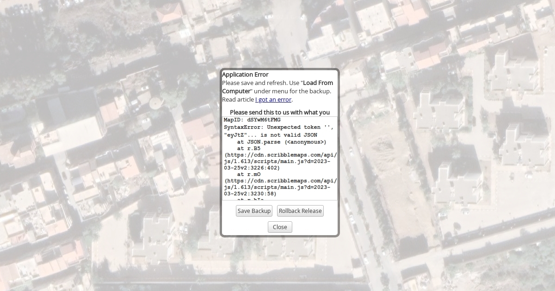Viewport: 555px width, 291px height.
Task: Click the 'Application Error' dialog title
Action: [x=245, y=75]
